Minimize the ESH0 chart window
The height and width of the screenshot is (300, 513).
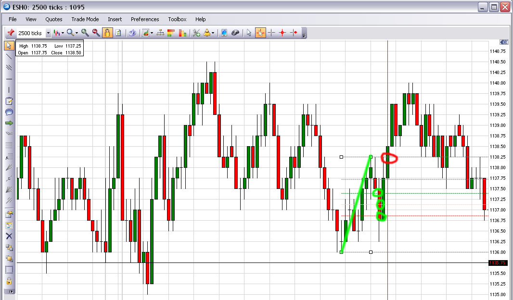(483, 7)
